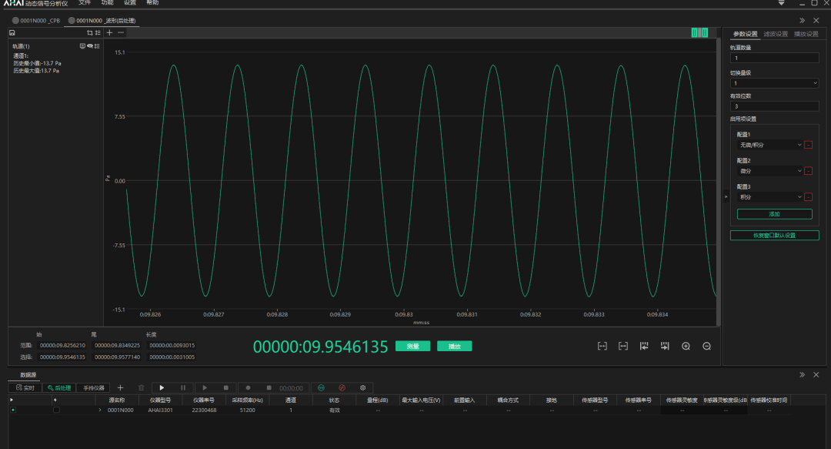Screen dimensions: 831x449
Task: Click the stop square beside the 00:00:00 timer
Action: tap(269, 388)
